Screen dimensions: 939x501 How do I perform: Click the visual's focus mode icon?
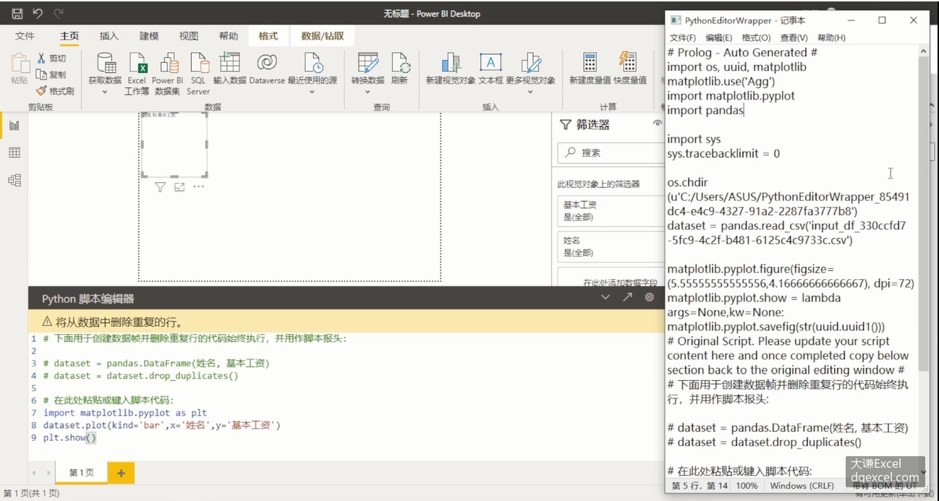click(179, 187)
